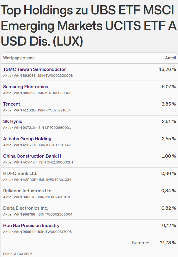Screen dimensions: 178x257
Task: Click the Summe: label
Action: click(140, 243)
